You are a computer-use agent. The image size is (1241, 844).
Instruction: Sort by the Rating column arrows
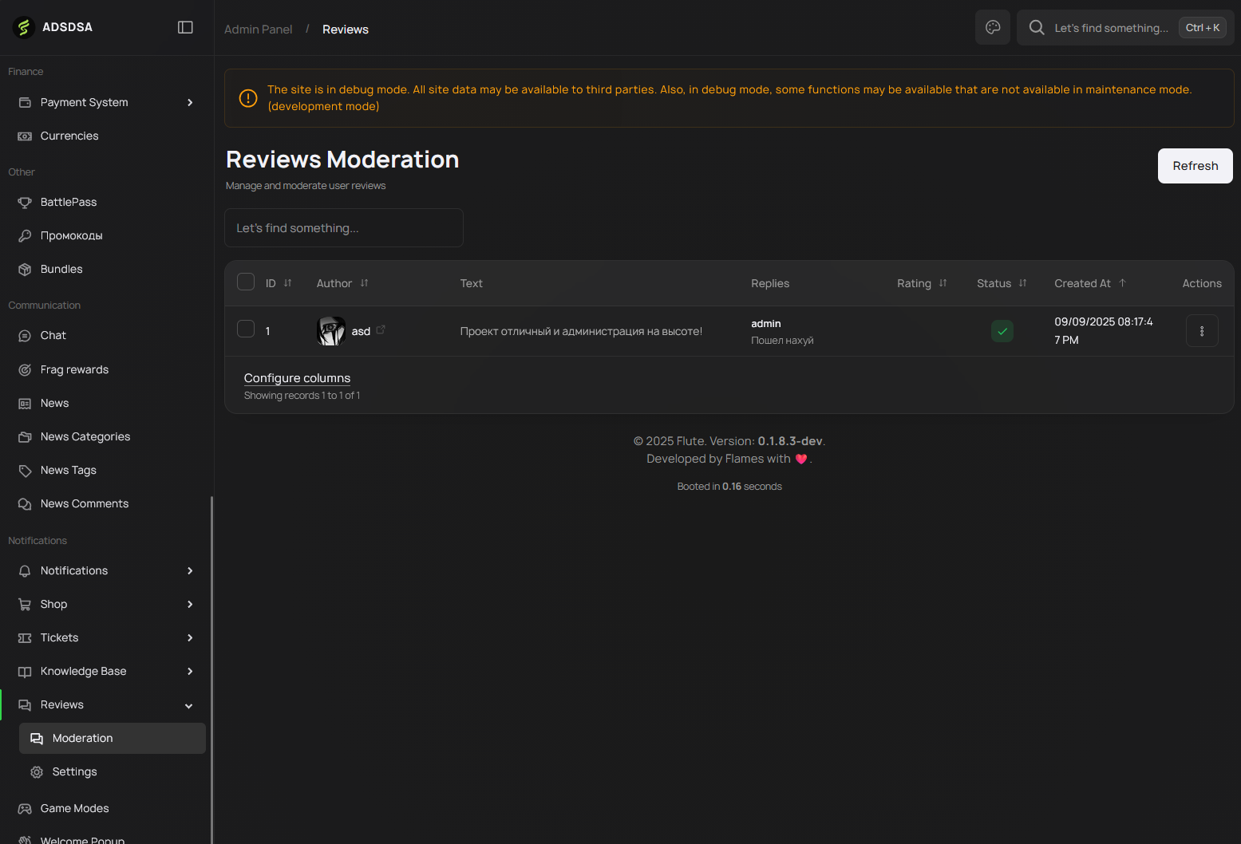pos(942,283)
